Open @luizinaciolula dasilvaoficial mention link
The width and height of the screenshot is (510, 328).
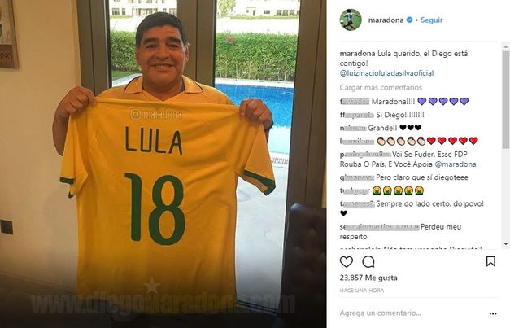(x=386, y=73)
